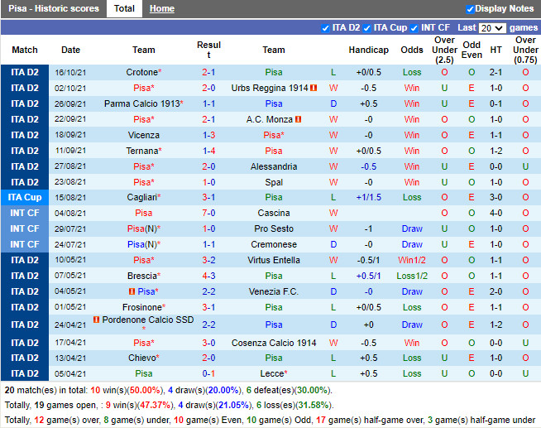Click the 1-4 score of Ternana match
Screen dimensions: 541x428
coord(208,151)
